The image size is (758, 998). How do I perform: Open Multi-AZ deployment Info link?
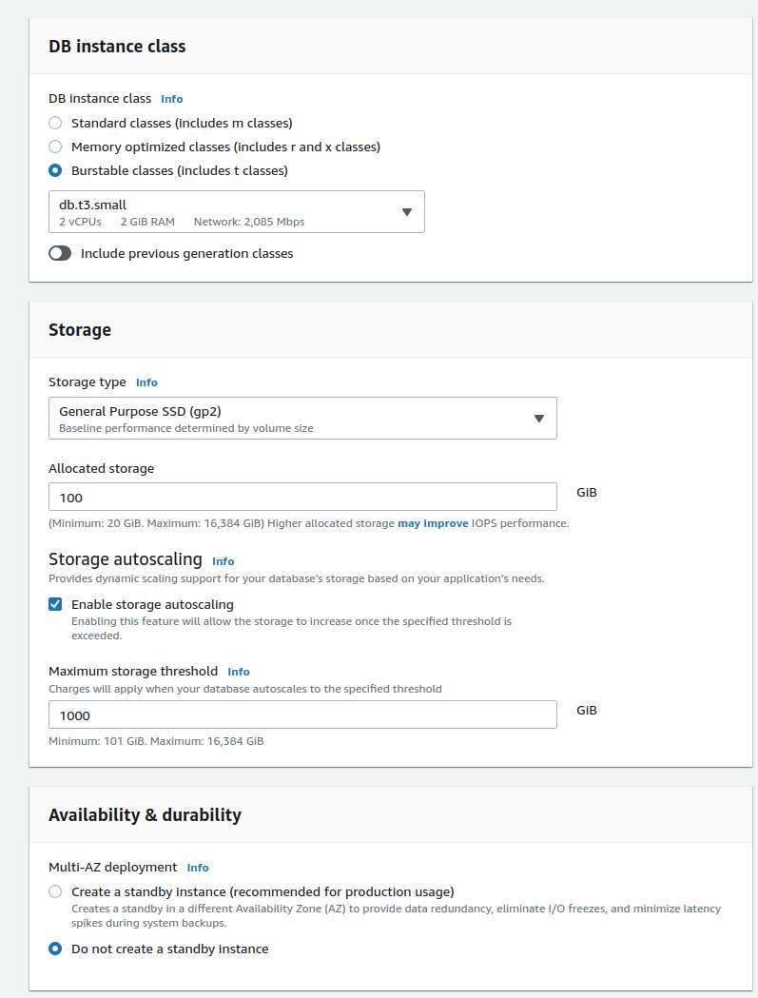click(x=198, y=868)
